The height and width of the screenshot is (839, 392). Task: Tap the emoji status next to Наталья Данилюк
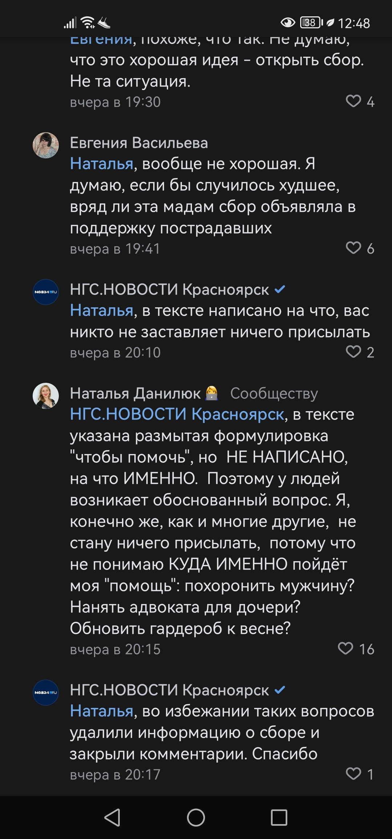[x=212, y=393]
